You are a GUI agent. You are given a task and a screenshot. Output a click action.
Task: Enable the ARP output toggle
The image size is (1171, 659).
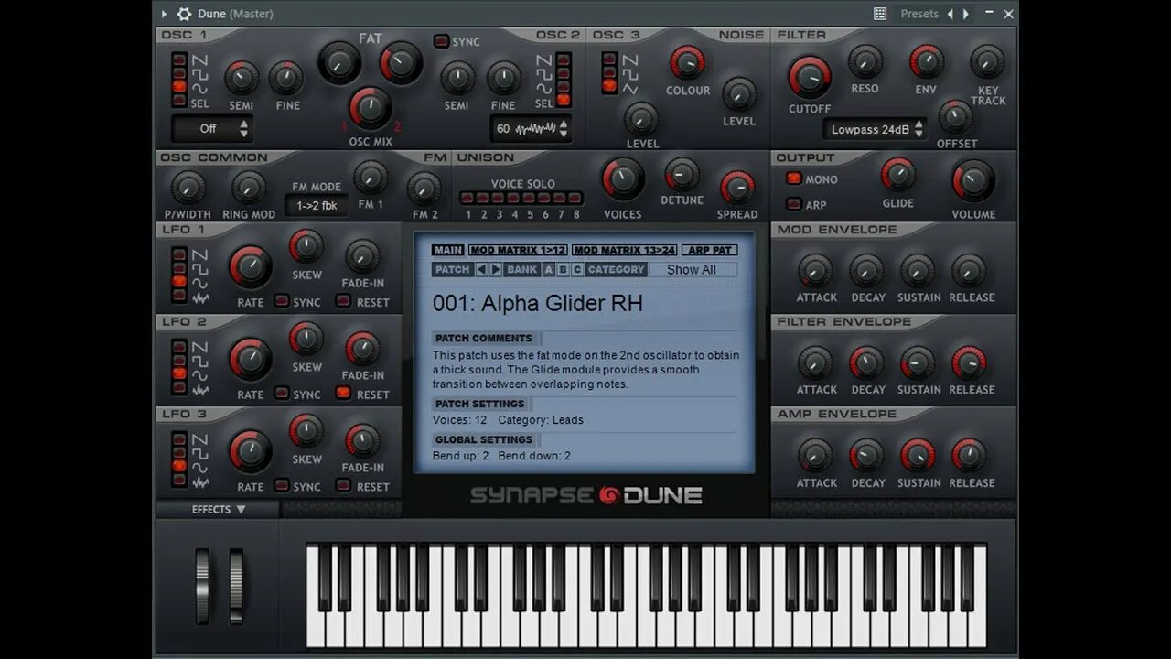coord(793,204)
